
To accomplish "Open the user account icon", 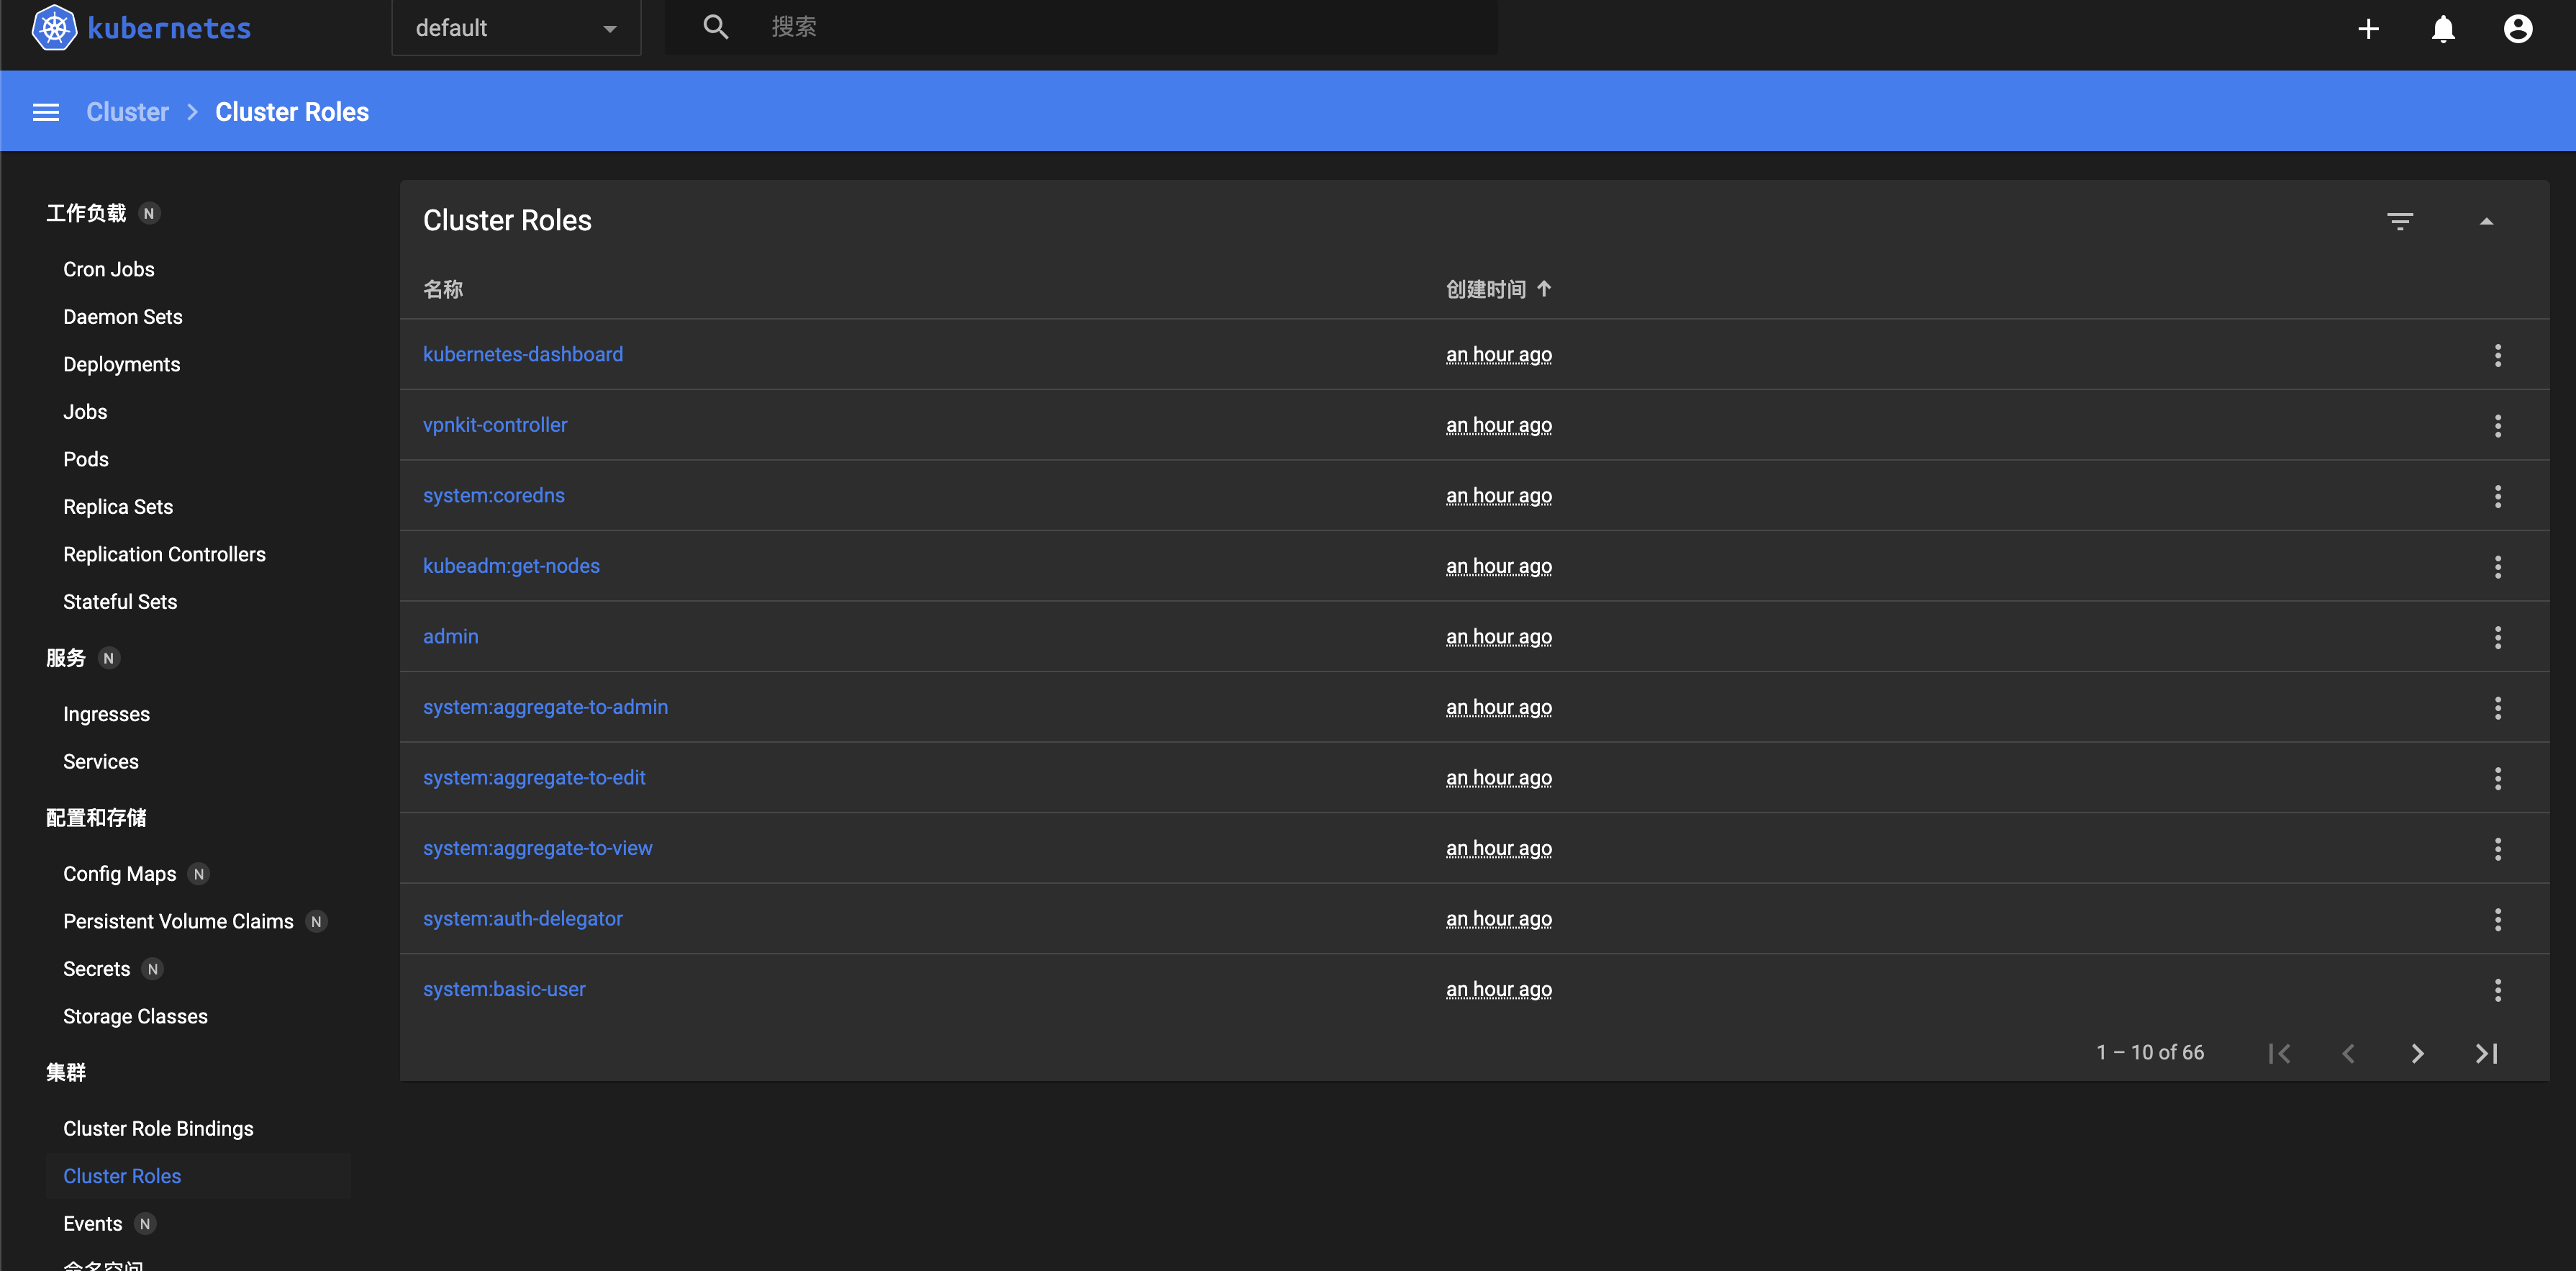I will (2518, 28).
